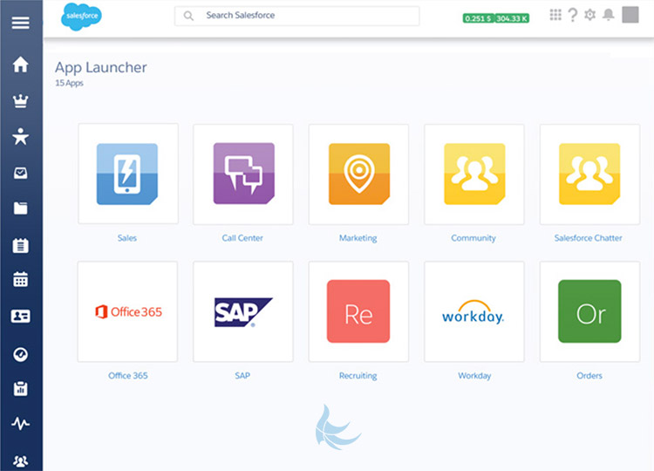Click the search magnifier icon
Viewport: 654px width, 471px height.
188,16
